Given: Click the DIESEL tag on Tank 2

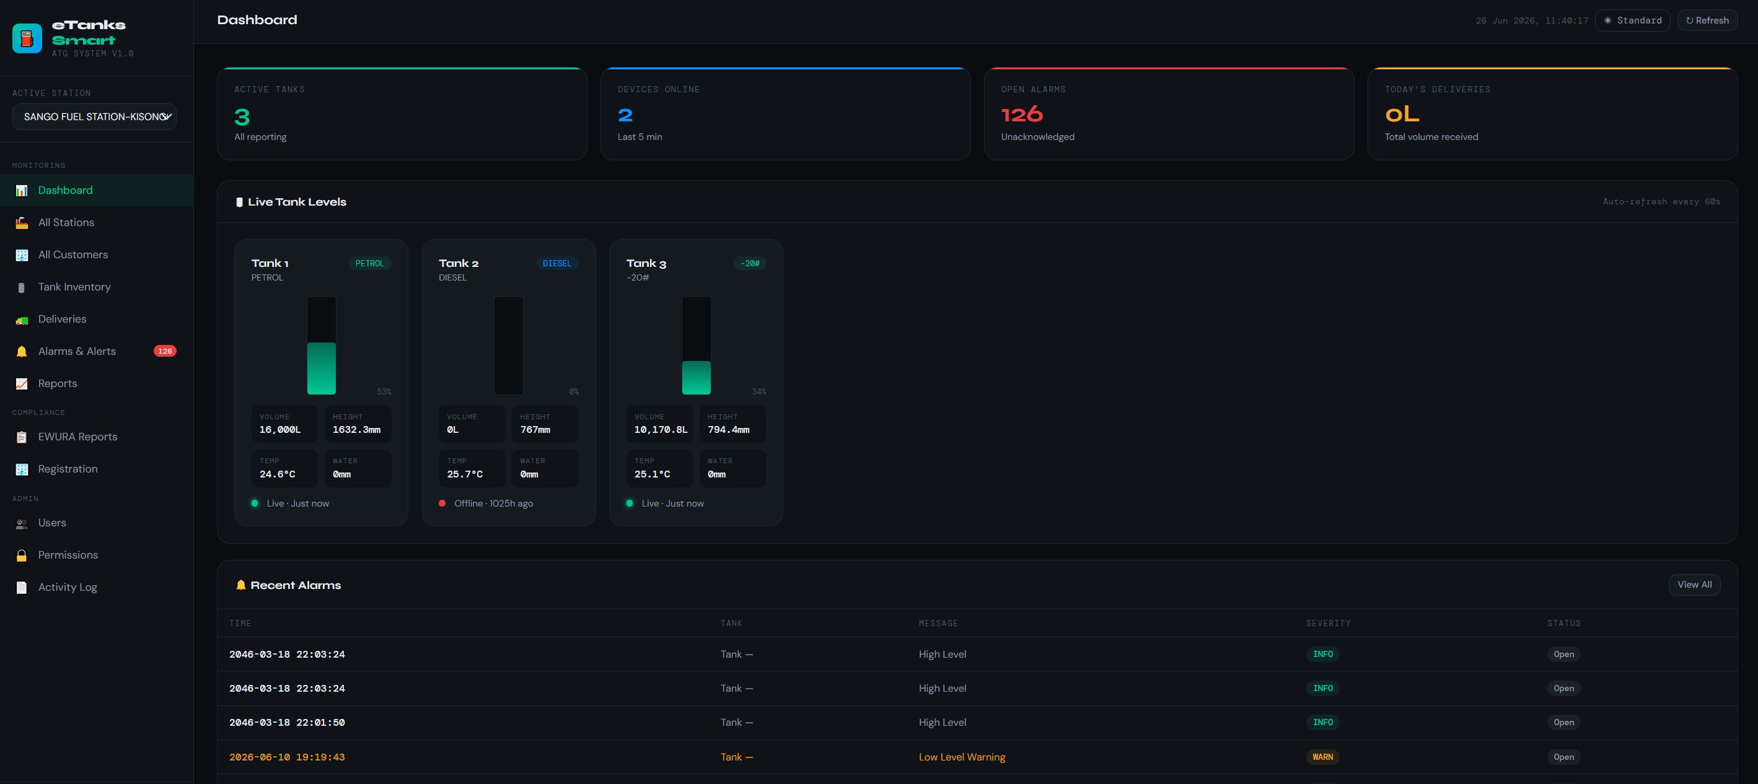Looking at the screenshot, I should pyautogui.click(x=557, y=263).
